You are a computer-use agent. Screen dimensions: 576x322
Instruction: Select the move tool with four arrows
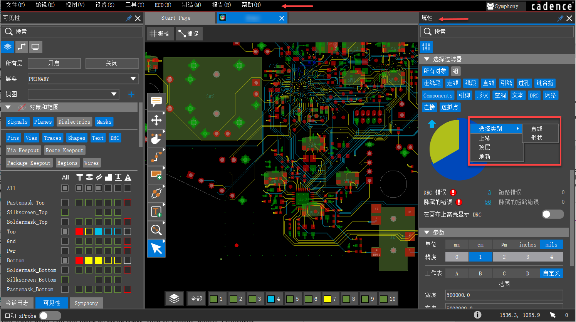pos(156,120)
